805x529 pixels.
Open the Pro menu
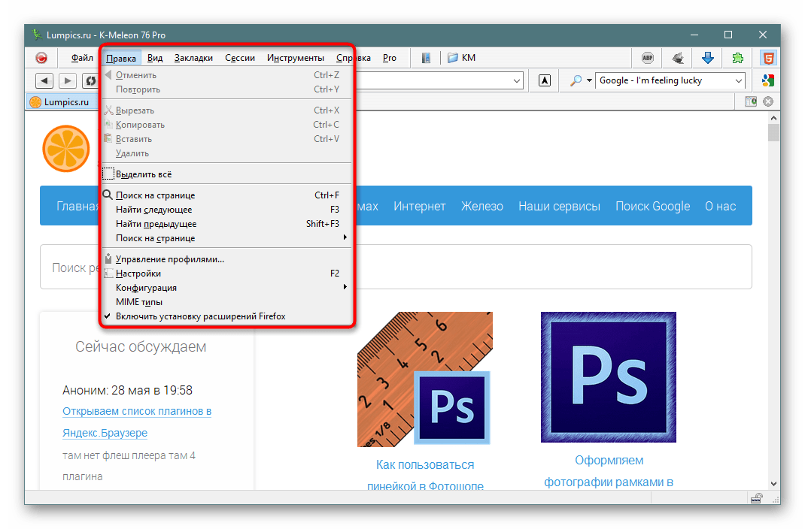[x=390, y=58]
